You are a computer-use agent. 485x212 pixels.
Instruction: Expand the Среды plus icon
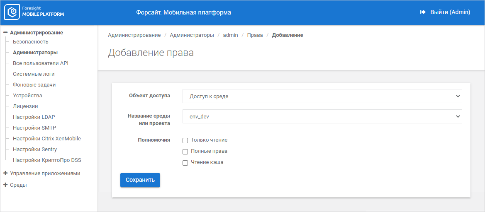pyautogui.click(x=5, y=185)
